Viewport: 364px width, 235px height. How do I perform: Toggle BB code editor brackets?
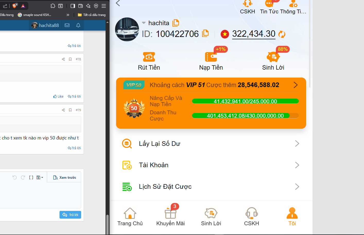pyautogui.click(x=31, y=177)
